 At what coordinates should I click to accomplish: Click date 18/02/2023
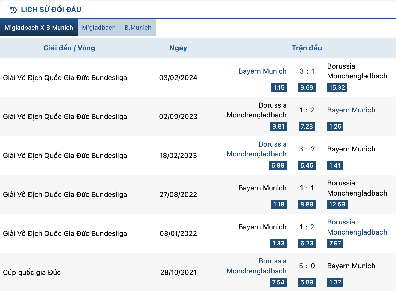click(x=178, y=156)
